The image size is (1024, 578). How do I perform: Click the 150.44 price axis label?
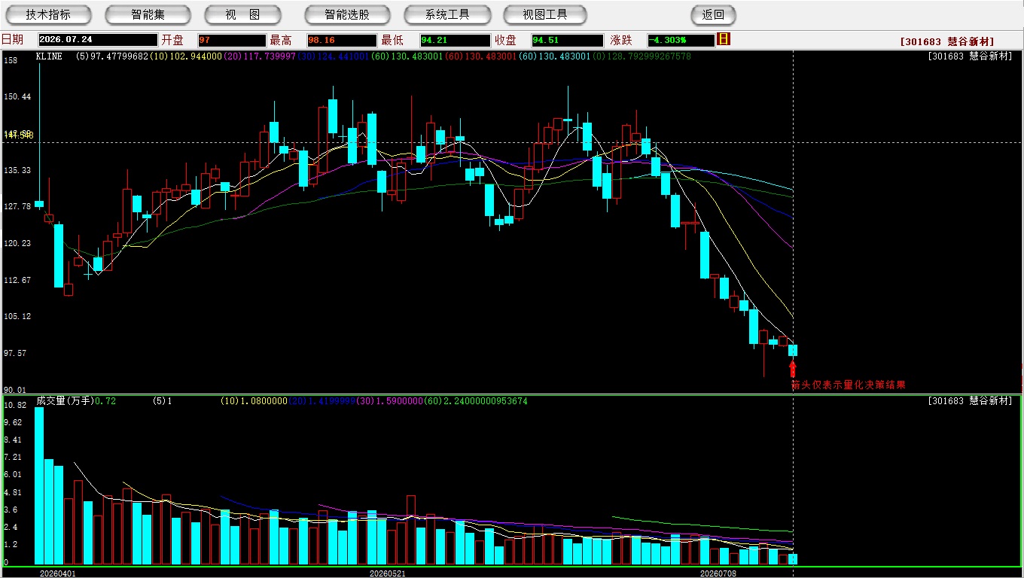(x=17, y=97)
